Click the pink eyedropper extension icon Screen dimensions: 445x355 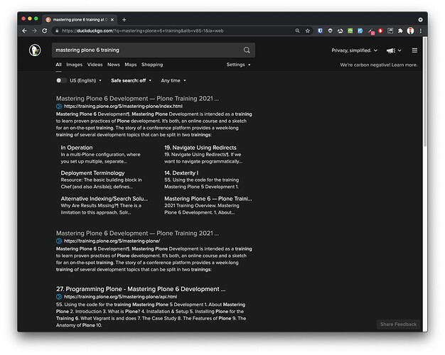[x=371, y=31]
